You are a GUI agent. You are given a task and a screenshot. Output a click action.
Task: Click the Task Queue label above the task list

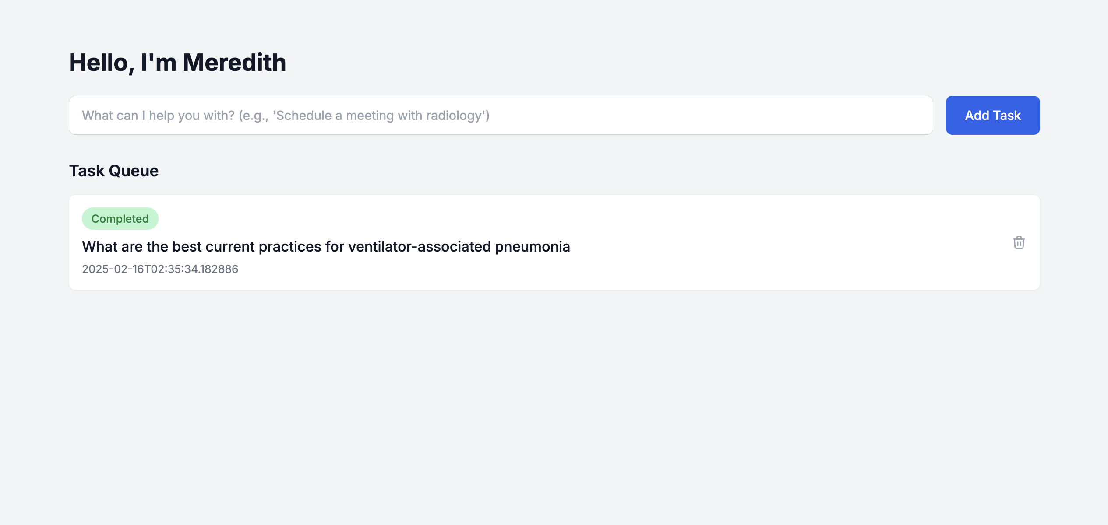click(114, 171)
